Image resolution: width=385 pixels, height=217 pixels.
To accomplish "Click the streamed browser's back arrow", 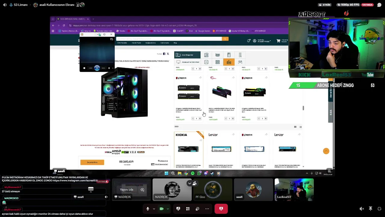I will tap(53, 25).
